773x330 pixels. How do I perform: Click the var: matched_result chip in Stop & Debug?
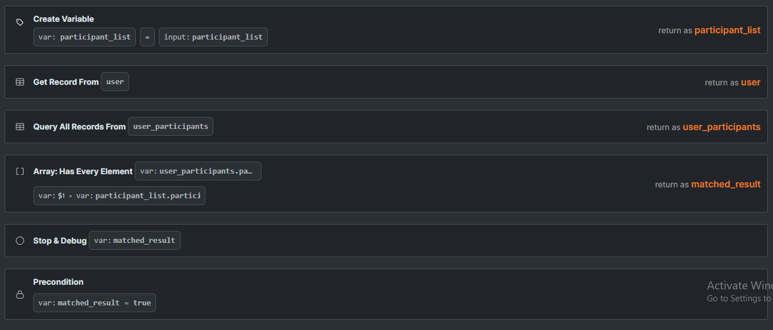click(x=135, y=241)
